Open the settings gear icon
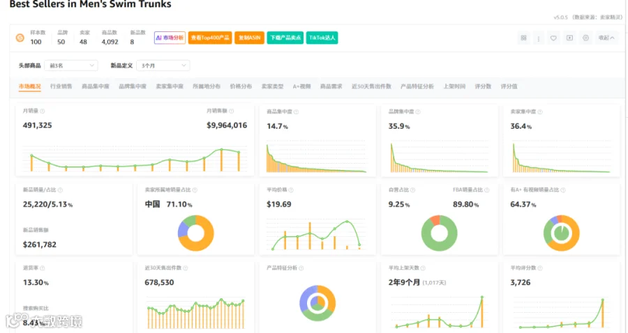 pyautogui.click(x=585, y=38)
